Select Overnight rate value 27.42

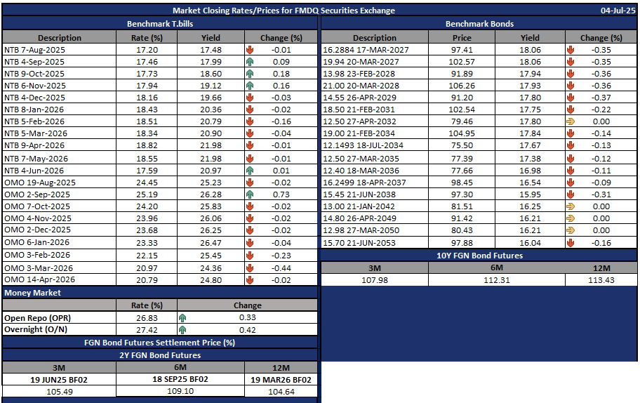[147, 329]
